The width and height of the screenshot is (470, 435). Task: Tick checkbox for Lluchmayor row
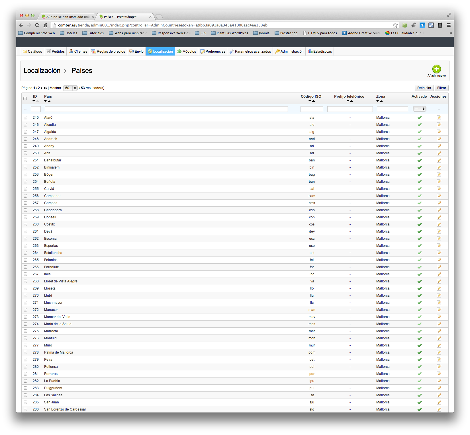[x=25, y=303]
